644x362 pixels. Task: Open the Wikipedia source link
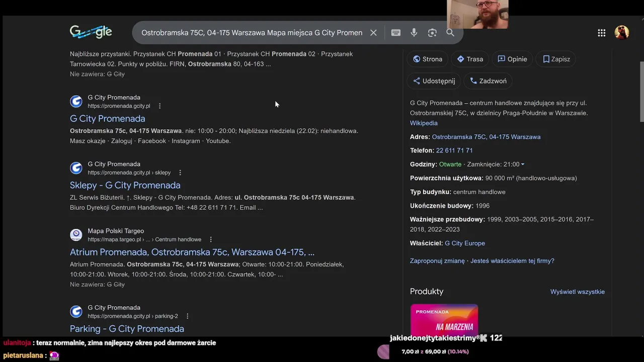point(424,123)
